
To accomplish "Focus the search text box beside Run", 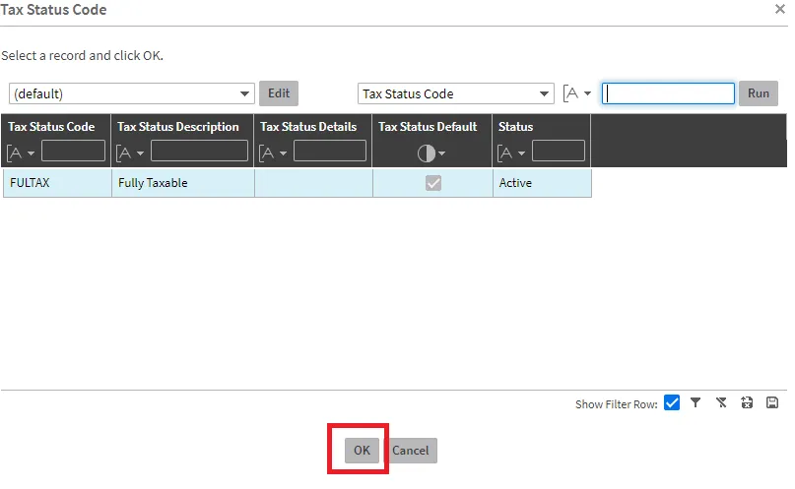I will 668,93.
